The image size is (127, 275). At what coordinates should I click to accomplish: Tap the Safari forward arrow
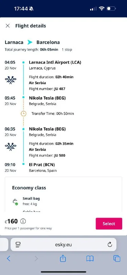[36, 258]
